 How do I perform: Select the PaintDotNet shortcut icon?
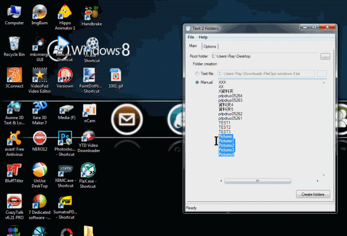[x=91, y=81]
